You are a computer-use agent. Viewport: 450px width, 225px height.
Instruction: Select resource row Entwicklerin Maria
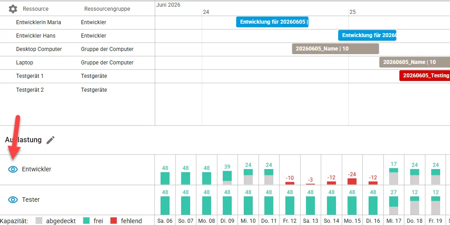tap(77, 22)
